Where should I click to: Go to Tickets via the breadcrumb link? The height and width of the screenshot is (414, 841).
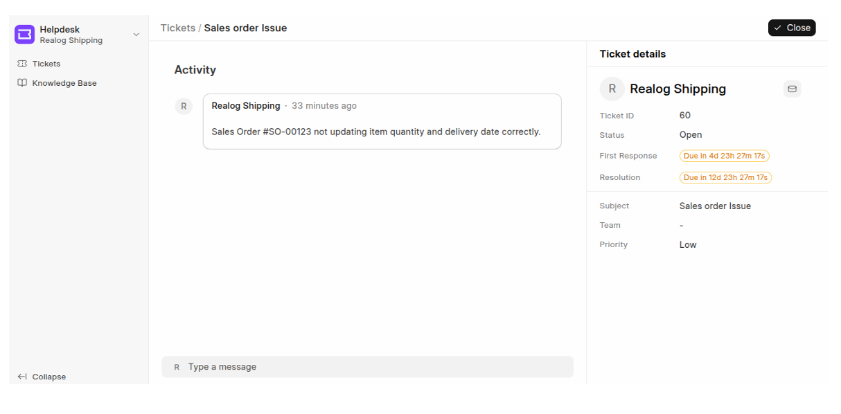[178, 28]
